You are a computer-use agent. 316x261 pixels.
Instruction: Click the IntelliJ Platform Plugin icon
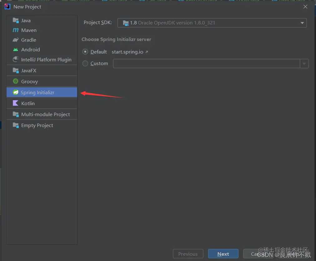click(16, 59)
